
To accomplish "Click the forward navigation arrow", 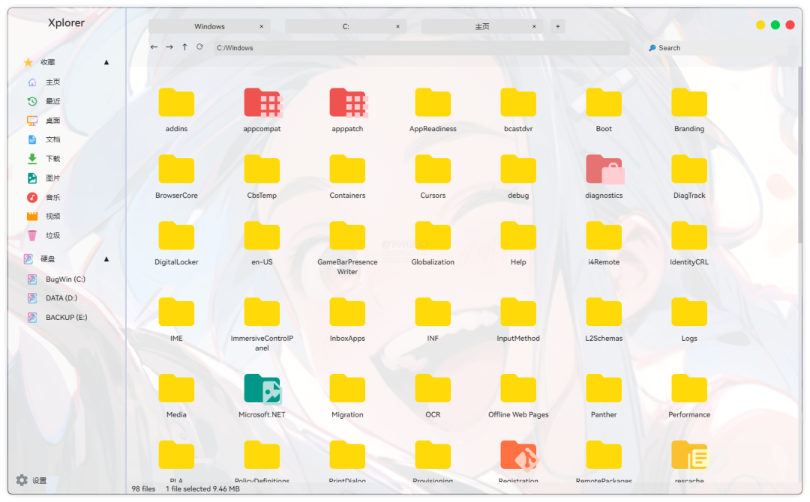I will (169, 47).
